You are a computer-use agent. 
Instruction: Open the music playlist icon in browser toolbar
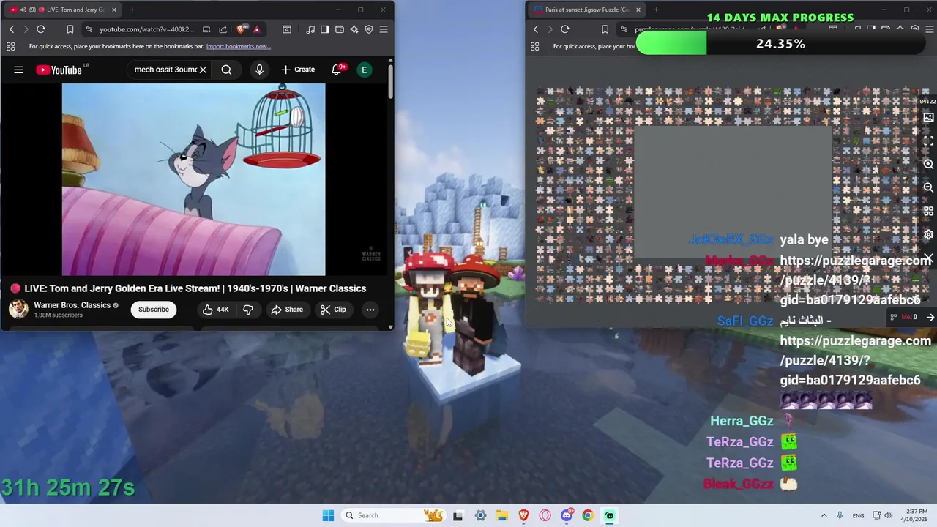[x=310, y=29]
